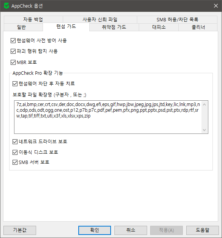Screen dimensions: 222x238
Task: Close the AppCheck 옵션 window
Action: [x=216, y=6]
